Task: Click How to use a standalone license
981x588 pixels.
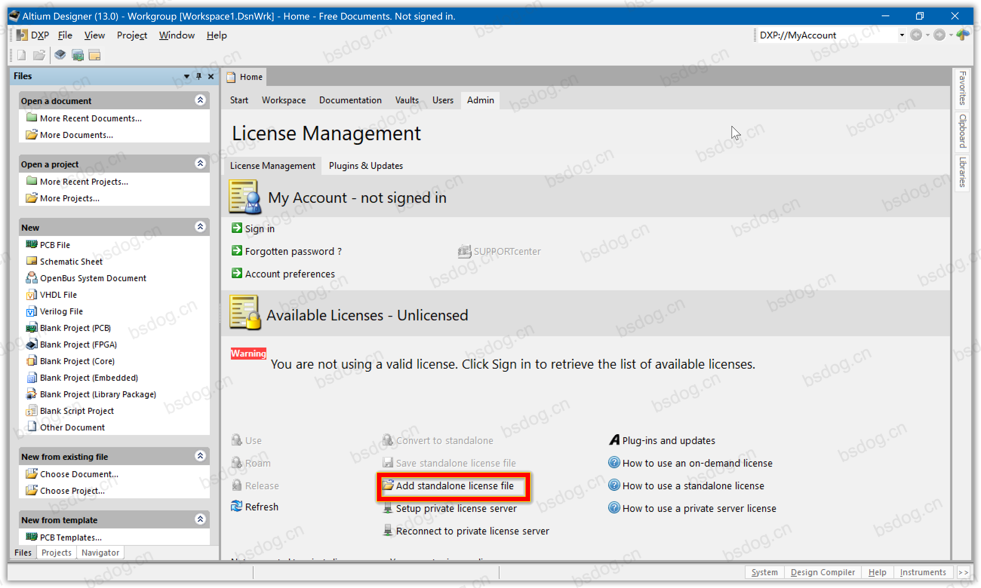Action: [693, 485]
